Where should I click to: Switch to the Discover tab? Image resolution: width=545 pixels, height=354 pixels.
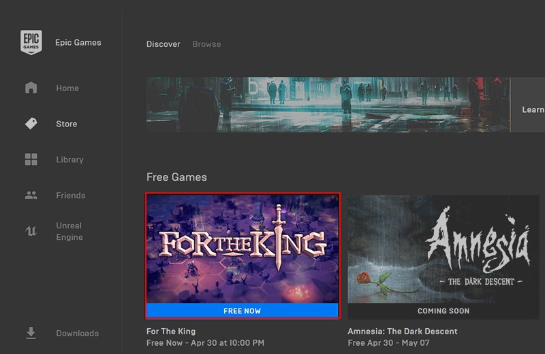click(x=163, y=44)
